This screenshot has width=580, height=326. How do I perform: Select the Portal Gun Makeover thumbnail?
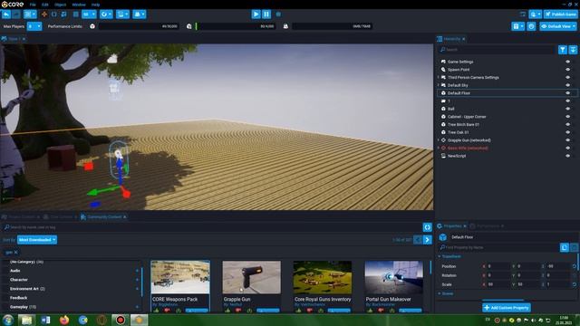pyautogui.click(x=394, y=277)
